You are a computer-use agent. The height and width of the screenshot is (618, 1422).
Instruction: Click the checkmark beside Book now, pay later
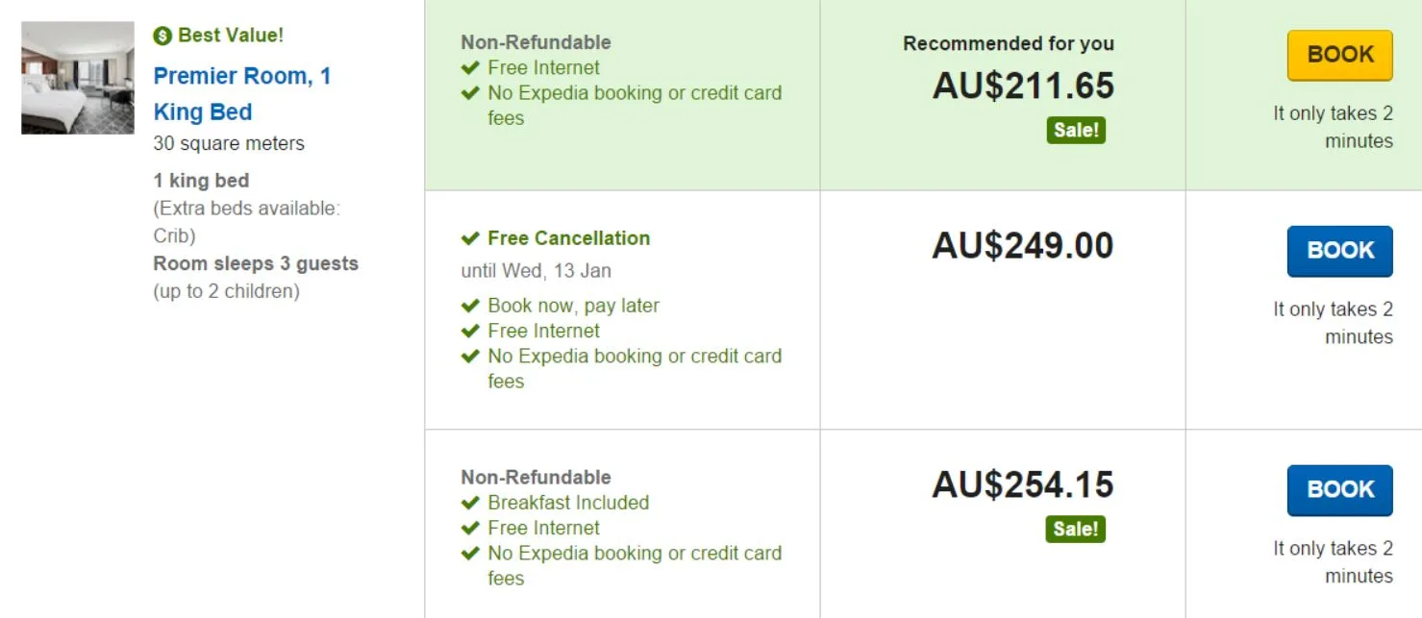point(470,306)
